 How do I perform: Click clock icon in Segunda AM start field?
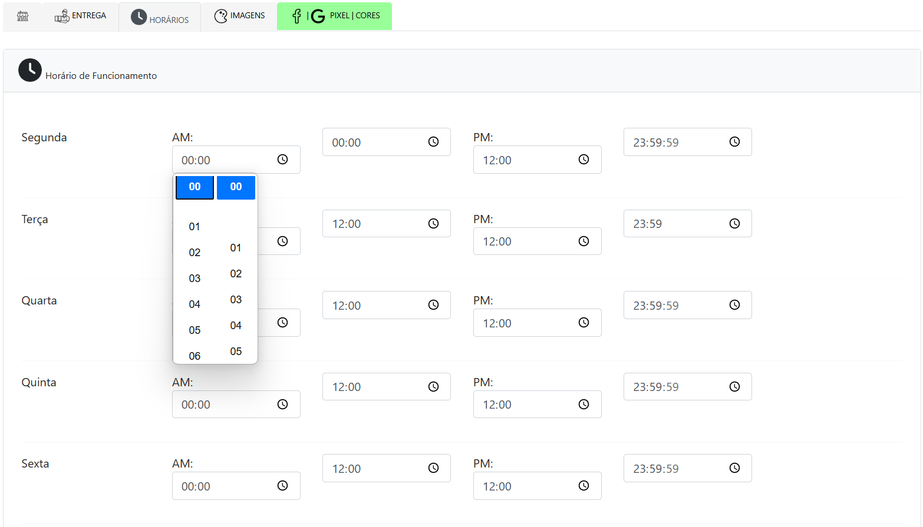[282, 160]
